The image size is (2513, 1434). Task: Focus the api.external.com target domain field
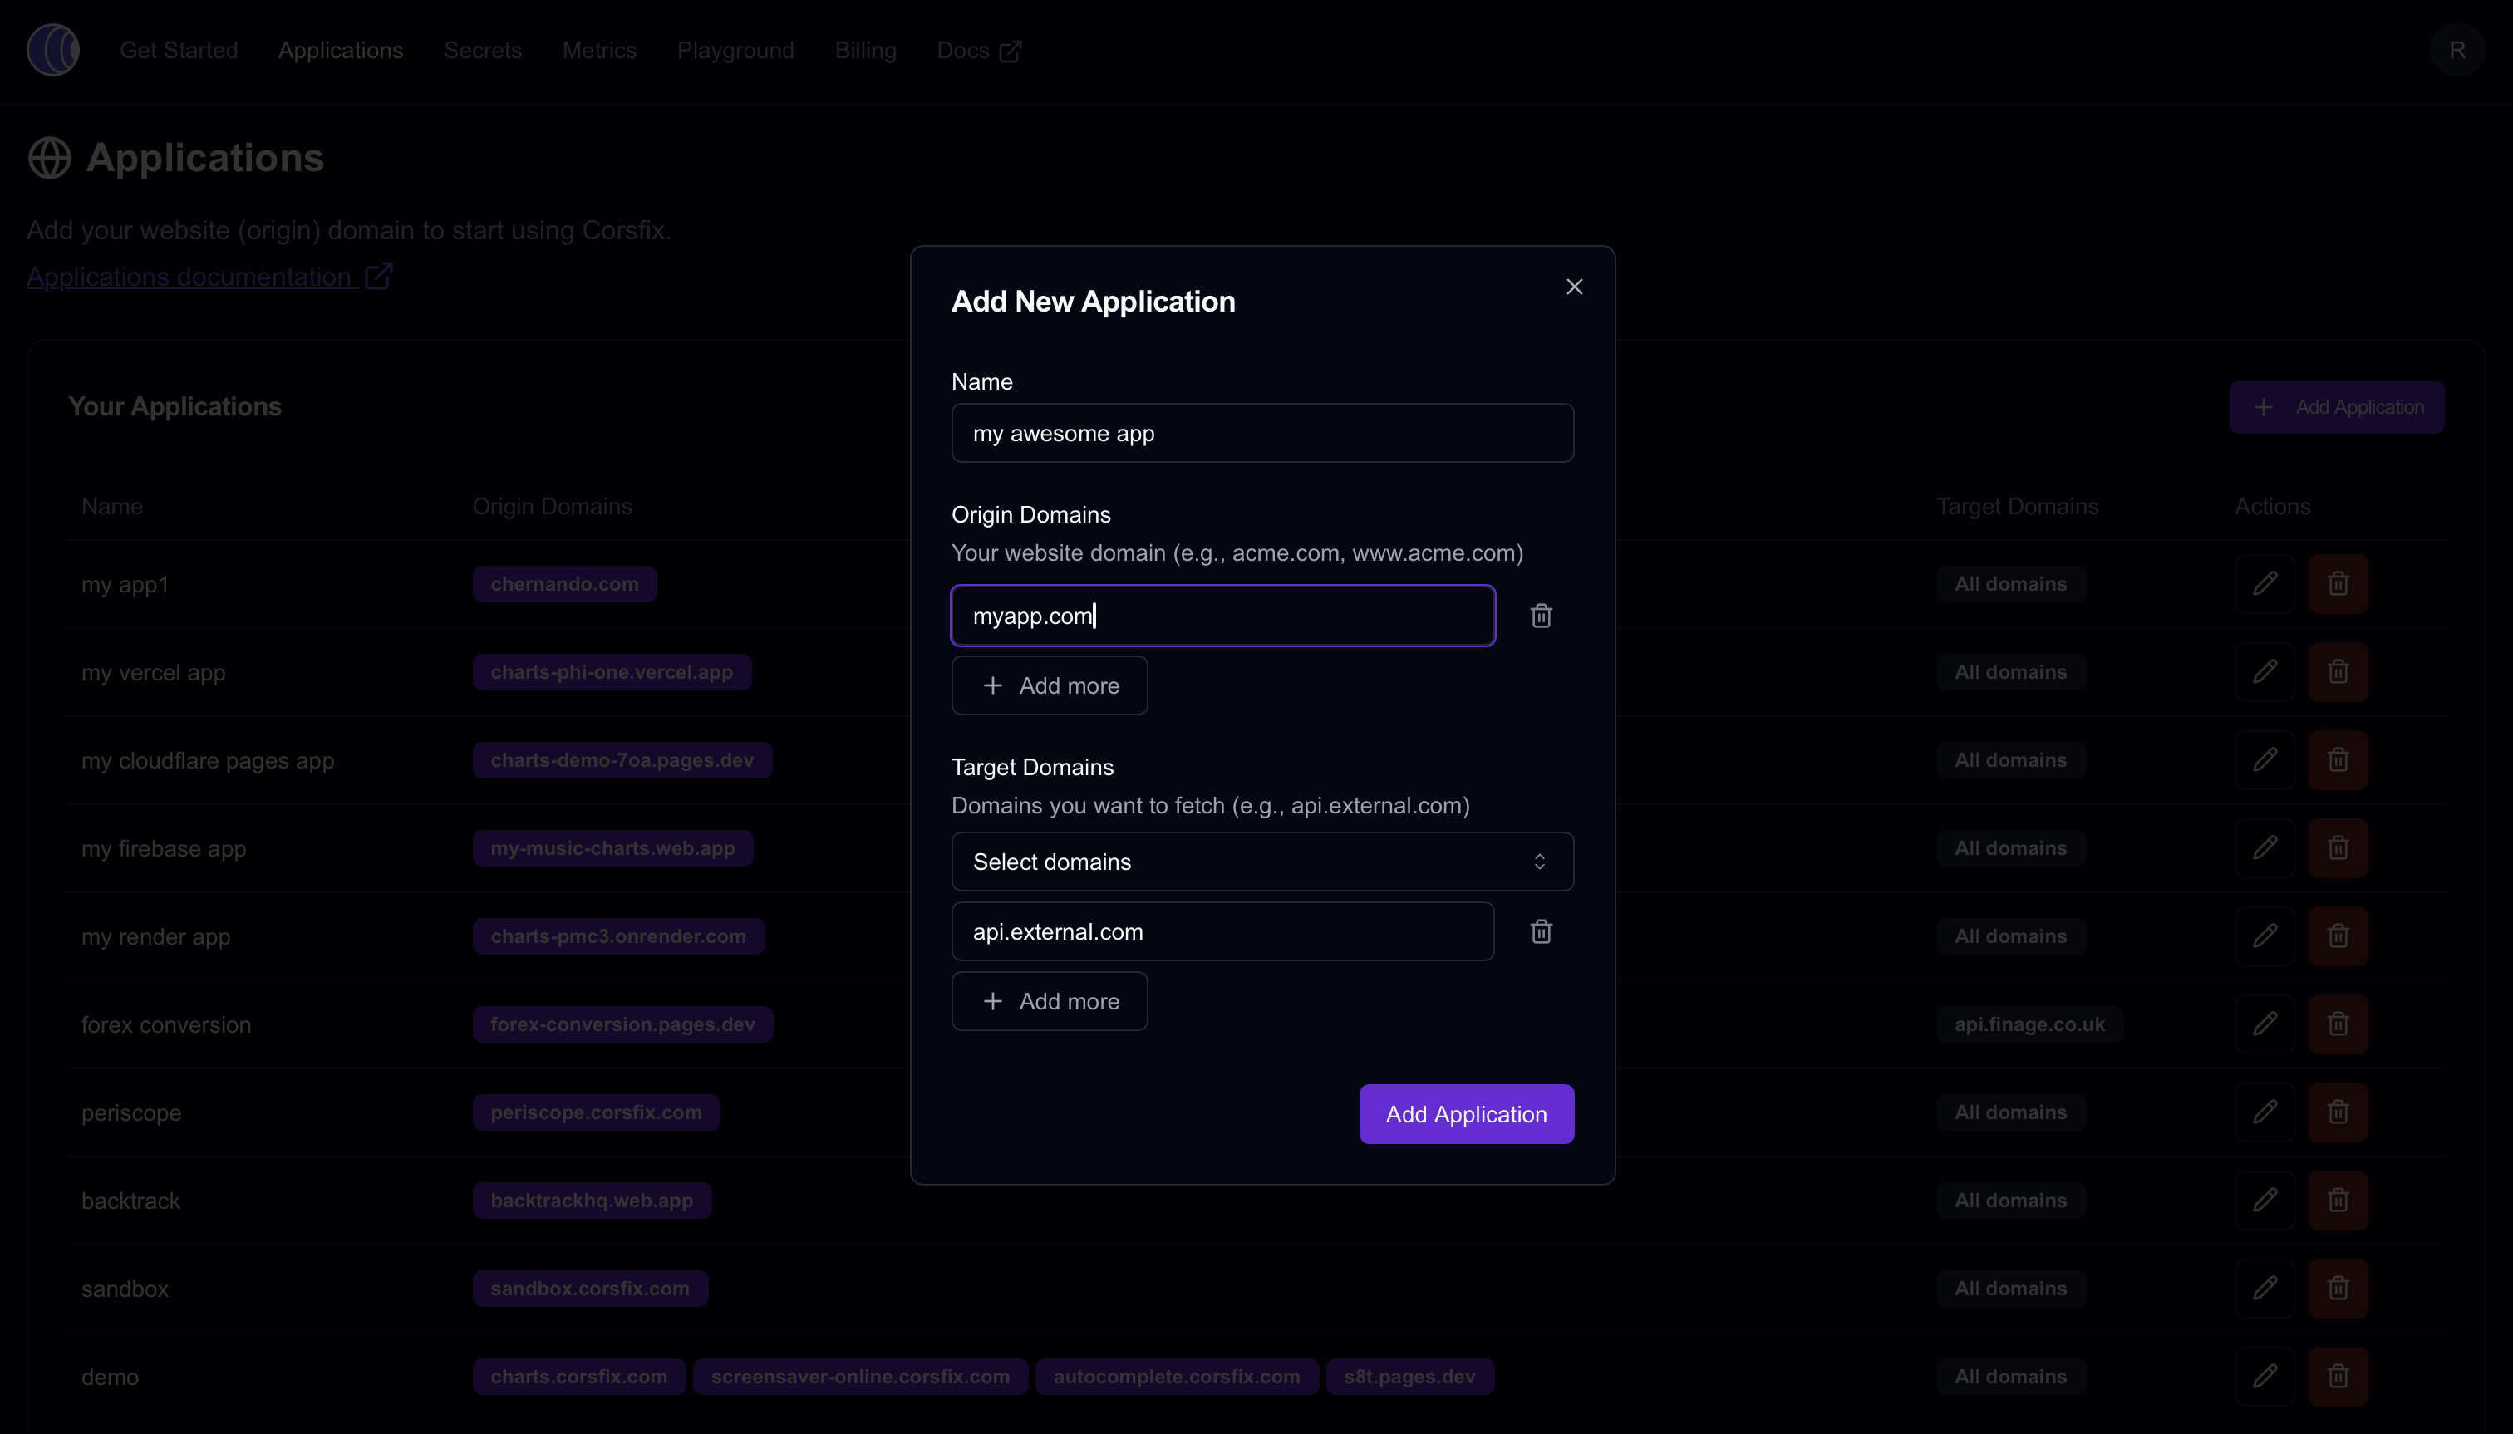point(1222,931)
